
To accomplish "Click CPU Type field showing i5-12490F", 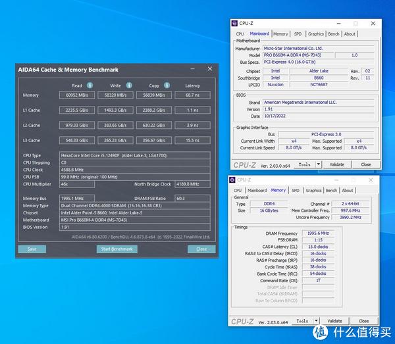I will tap(135, 155).
